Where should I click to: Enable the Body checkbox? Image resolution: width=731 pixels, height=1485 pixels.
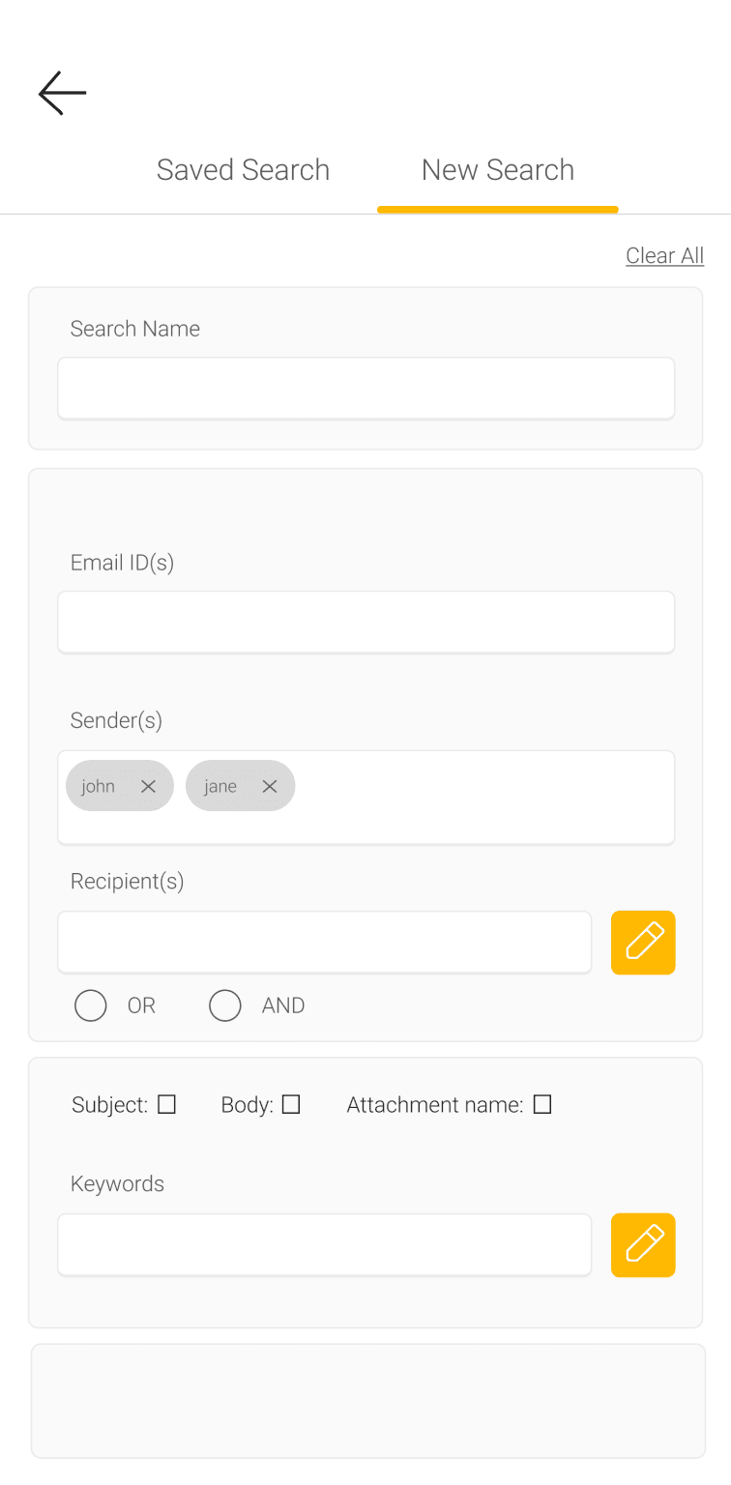point(291,1104)
